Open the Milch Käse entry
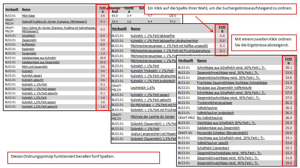The width and height of the screenshot is (300, 168). 28,15
